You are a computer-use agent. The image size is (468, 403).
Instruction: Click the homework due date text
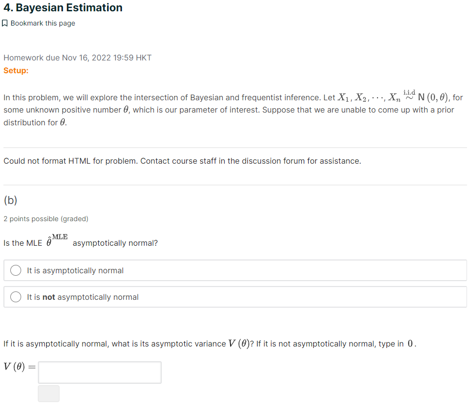click(x=77, y=58)
